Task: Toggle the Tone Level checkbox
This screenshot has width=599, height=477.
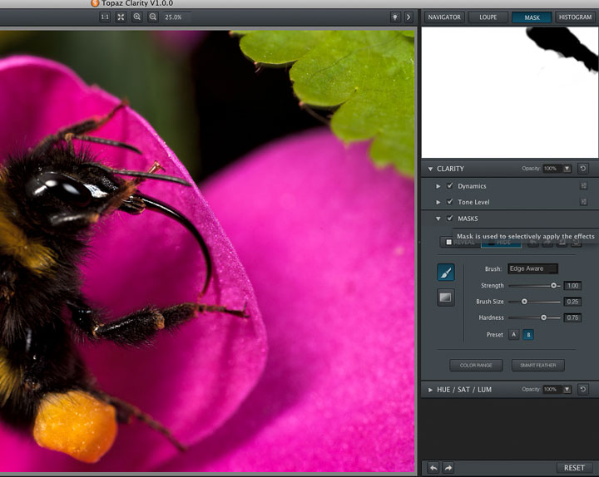Action: (x=450, y=201)
